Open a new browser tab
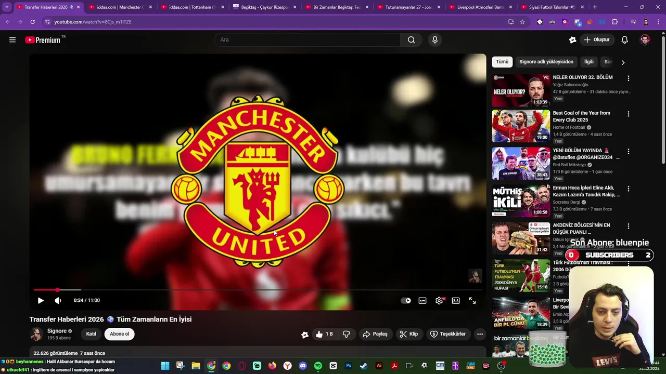Viewport: 666px width, 374px height. [595, 7]
